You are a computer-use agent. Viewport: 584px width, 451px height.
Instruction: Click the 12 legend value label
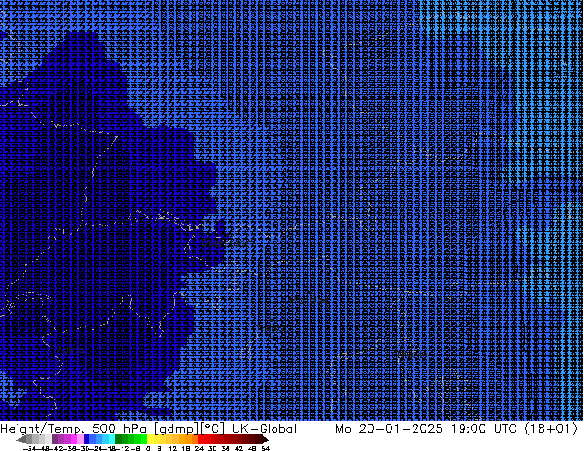coord(173,448)
